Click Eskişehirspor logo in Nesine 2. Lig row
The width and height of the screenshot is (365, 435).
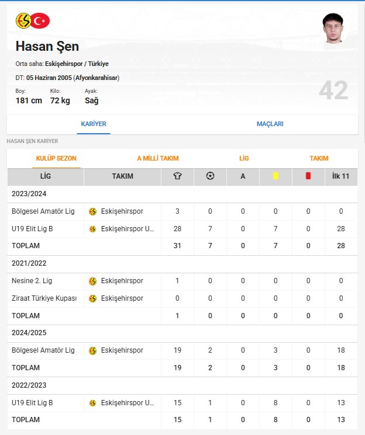click(92, 281)
